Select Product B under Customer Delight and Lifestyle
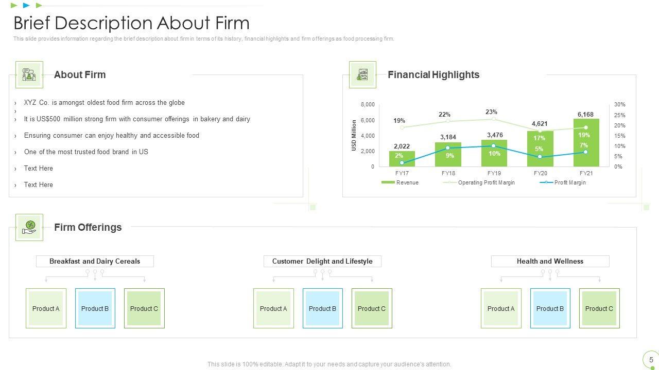659x370 pixels. 322,308
